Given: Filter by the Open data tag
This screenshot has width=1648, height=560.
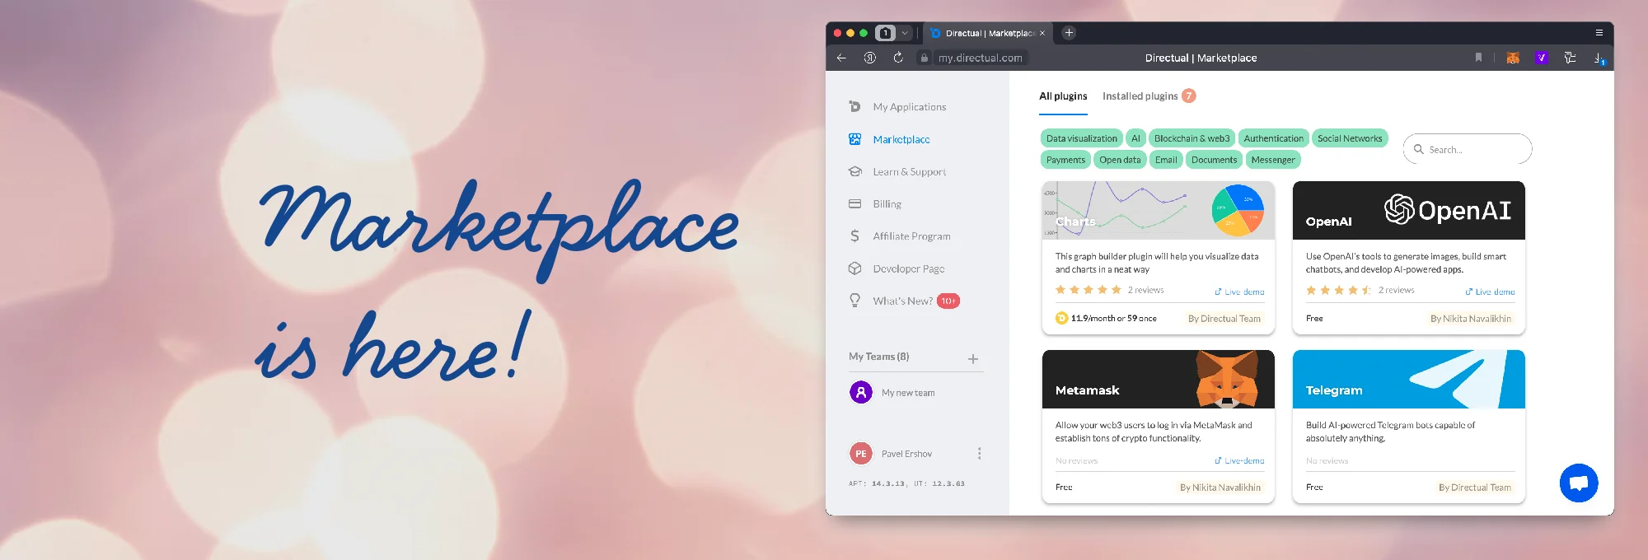Looking at the screenshot, I should point(1120,160).
